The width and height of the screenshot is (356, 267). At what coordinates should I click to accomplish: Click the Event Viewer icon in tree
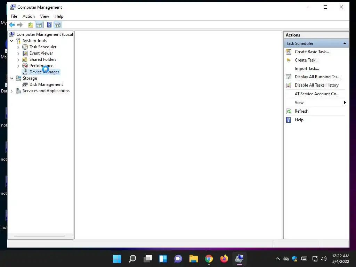pyautogui.click(x=25, y=53)
